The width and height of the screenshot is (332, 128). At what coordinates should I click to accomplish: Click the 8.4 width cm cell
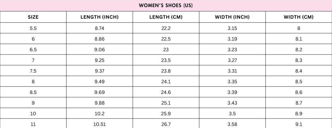coord(298,71)
